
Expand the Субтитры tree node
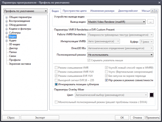pos(6,33)
